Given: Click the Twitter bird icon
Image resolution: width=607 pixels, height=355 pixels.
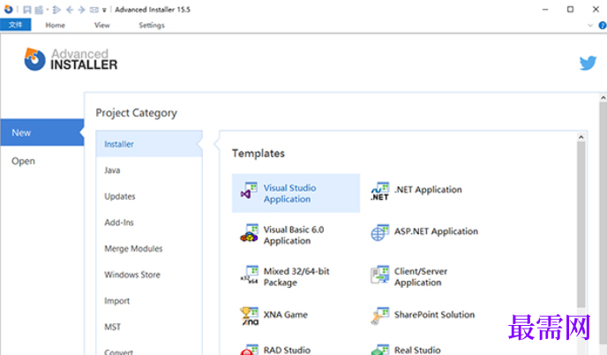Looking at the screenshot, I should coord(588,63).
